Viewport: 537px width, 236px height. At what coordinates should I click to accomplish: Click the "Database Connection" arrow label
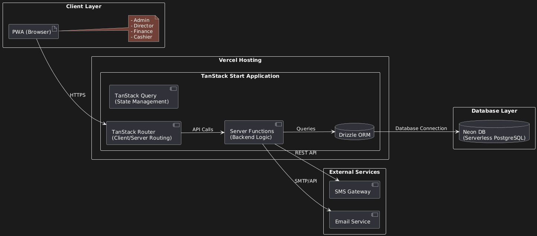pos(421,129)
